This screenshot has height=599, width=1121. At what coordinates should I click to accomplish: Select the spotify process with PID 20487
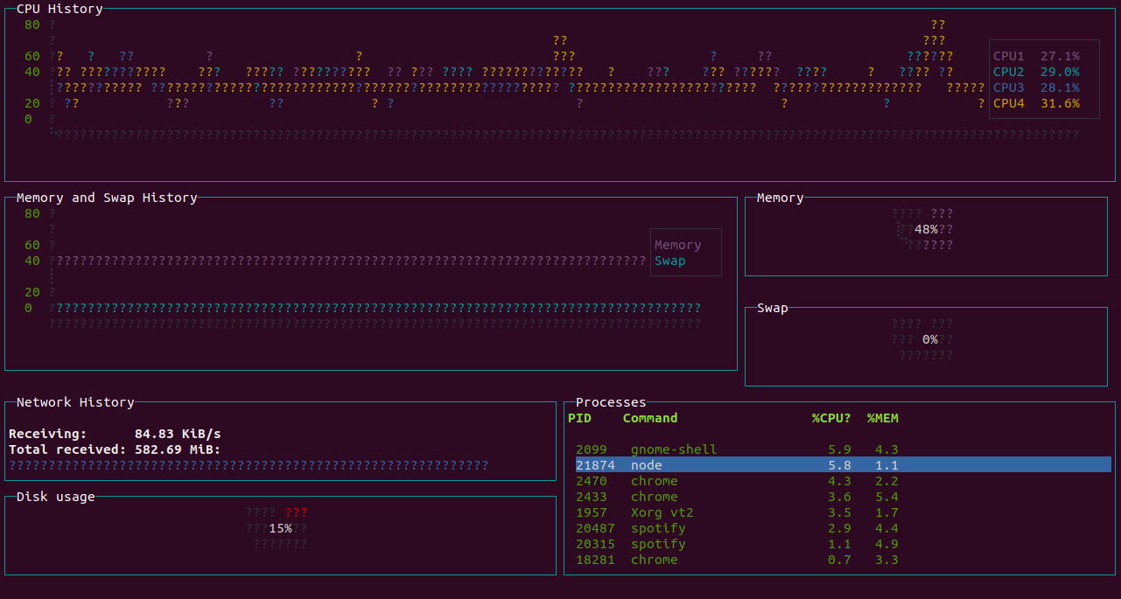[x=657, y=528]
